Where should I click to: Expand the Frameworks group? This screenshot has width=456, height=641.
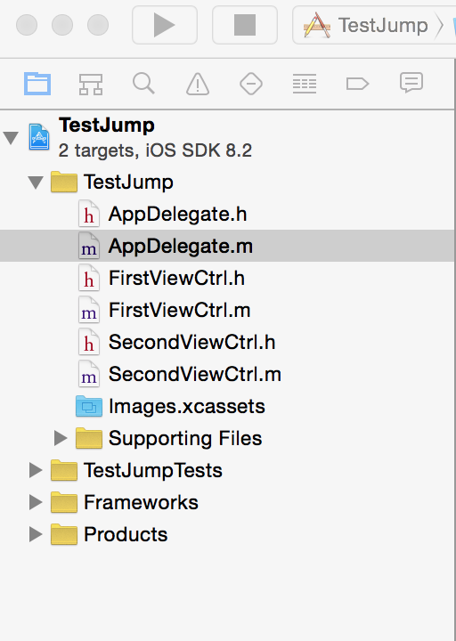pos(36,502)
